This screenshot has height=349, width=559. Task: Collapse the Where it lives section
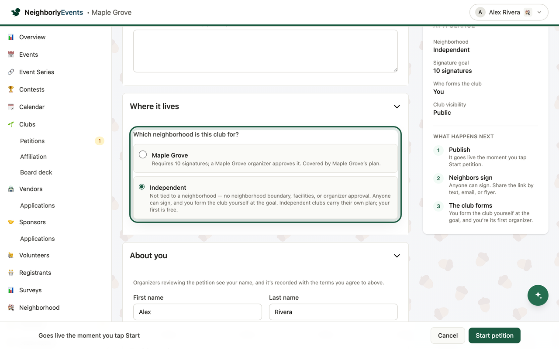point(397,106)
